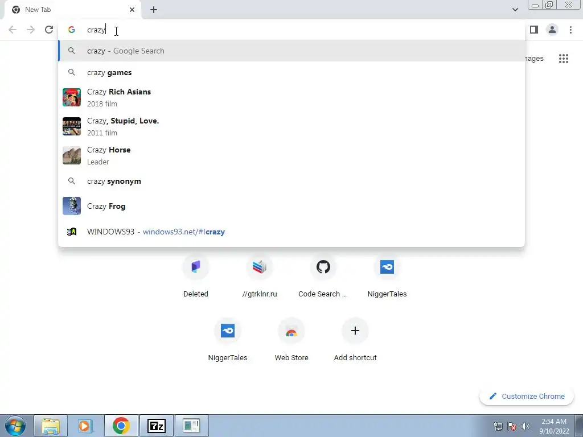Click the Chrome taskbar icon
The height and width of the screenshot is (437, 583).
pos(121,426)
